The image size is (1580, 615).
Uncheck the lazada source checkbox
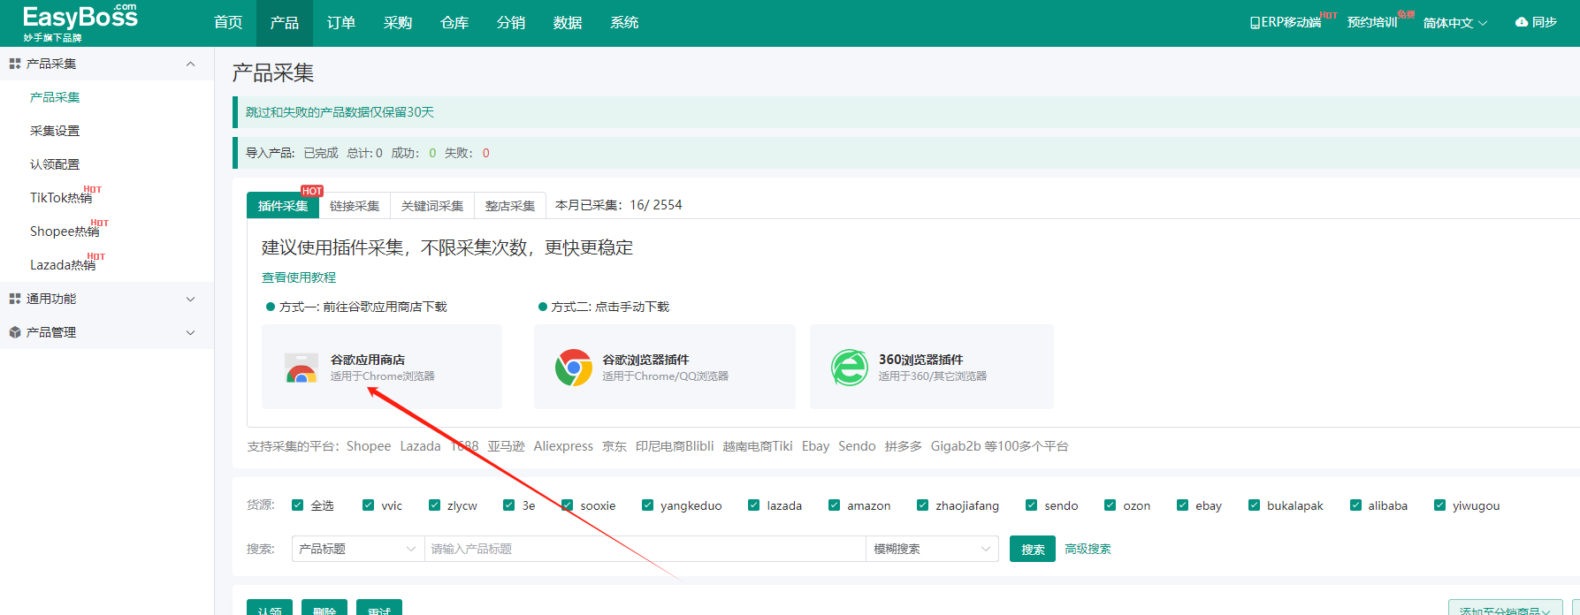(x=754, y=505)
